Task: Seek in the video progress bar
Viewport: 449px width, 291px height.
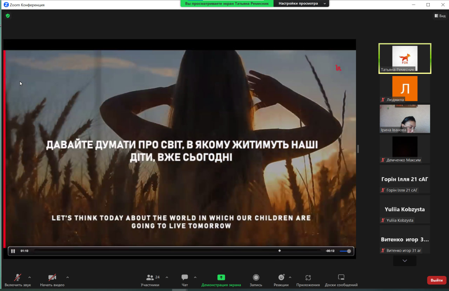Action: [x=177, y=251]
